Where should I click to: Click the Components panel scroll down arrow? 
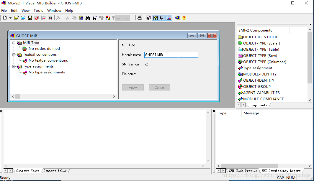(x=310, y=100)
